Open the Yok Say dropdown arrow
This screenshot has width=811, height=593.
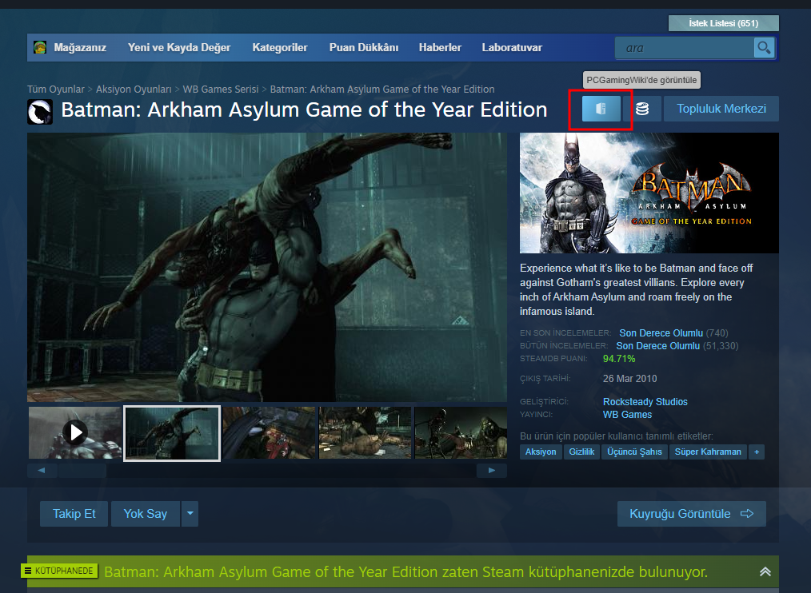(190, 513)
